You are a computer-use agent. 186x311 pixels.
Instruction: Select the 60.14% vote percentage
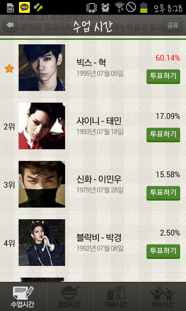[x=168, y=58]
